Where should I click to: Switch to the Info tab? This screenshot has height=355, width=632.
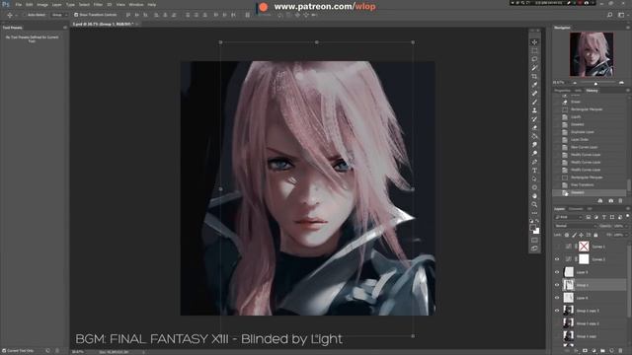[x=578, y=91]
